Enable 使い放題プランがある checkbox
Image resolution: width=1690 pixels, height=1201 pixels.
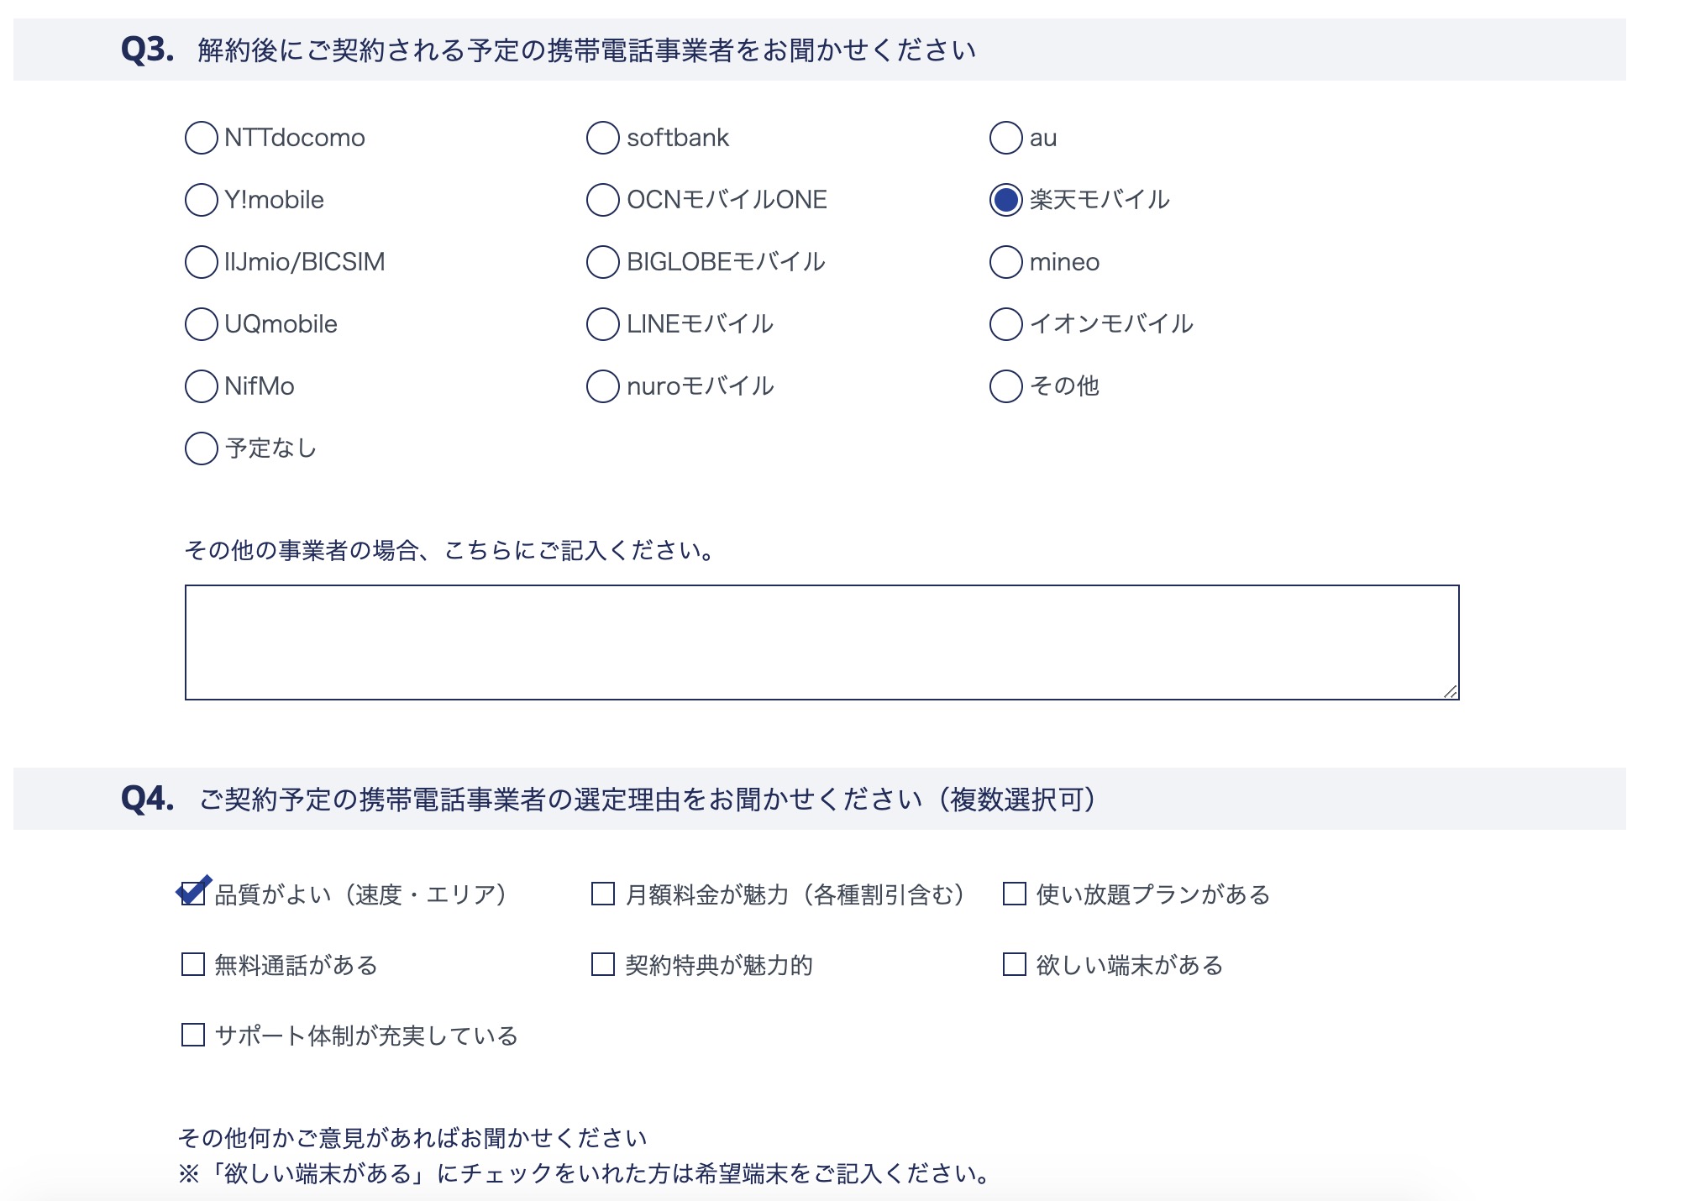(x=1015, y=894)
